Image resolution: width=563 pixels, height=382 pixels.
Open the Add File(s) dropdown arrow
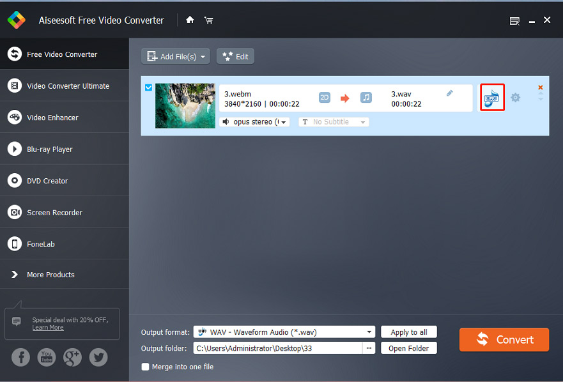point(203,57)
